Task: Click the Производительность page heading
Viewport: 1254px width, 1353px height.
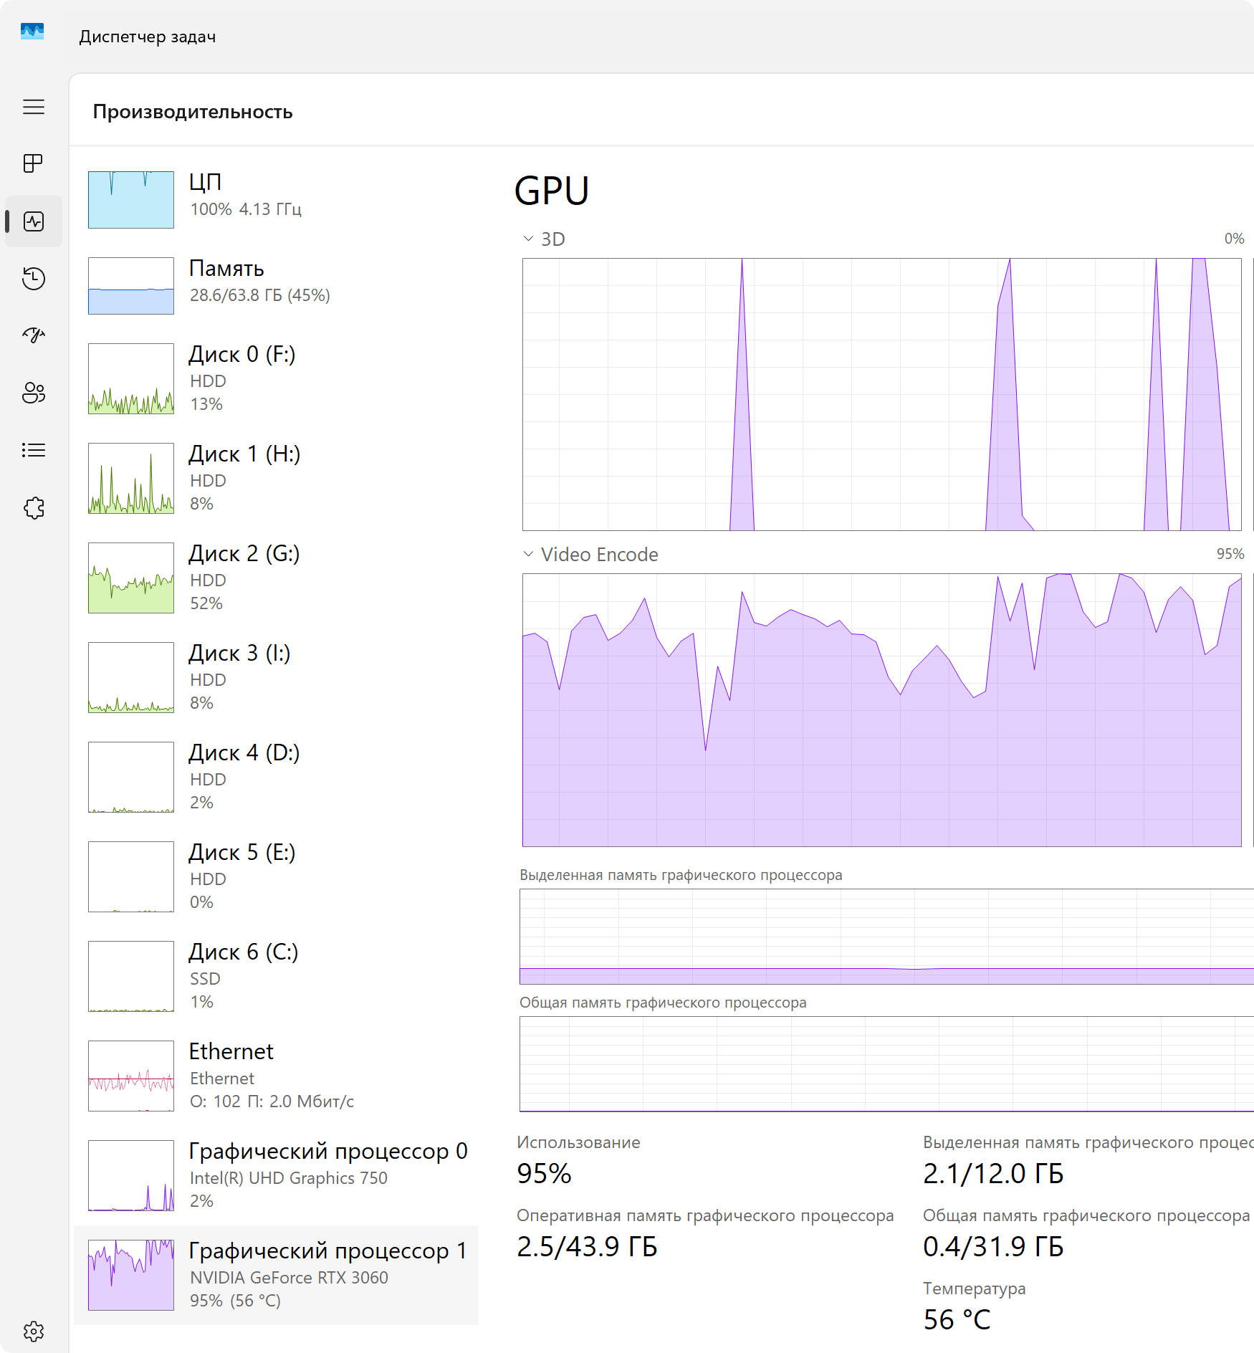Action: [193, 112]
